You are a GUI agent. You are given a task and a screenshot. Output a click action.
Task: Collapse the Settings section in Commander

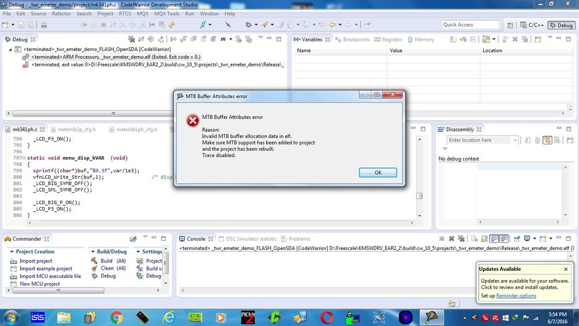tap(138, 252)
